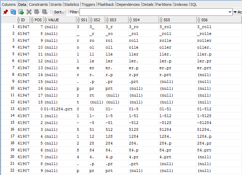Select cell 'olle' in SS4 column
This screenshot has height=175, width=242.
pyautogui.click(x=144, y=47)
